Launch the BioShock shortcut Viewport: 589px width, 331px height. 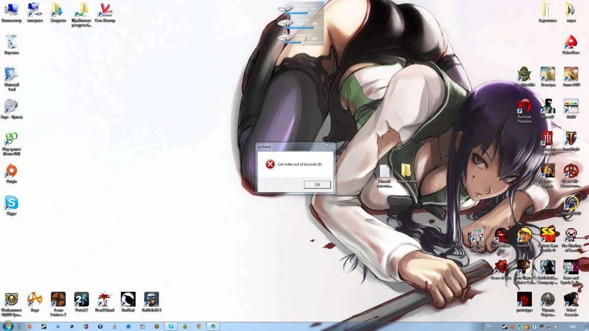tap(128, 302)
